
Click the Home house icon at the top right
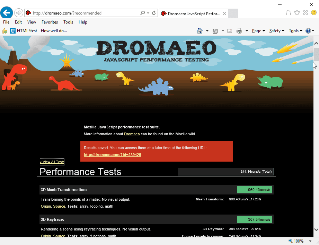pyautogui.click(x=288, y=13)
